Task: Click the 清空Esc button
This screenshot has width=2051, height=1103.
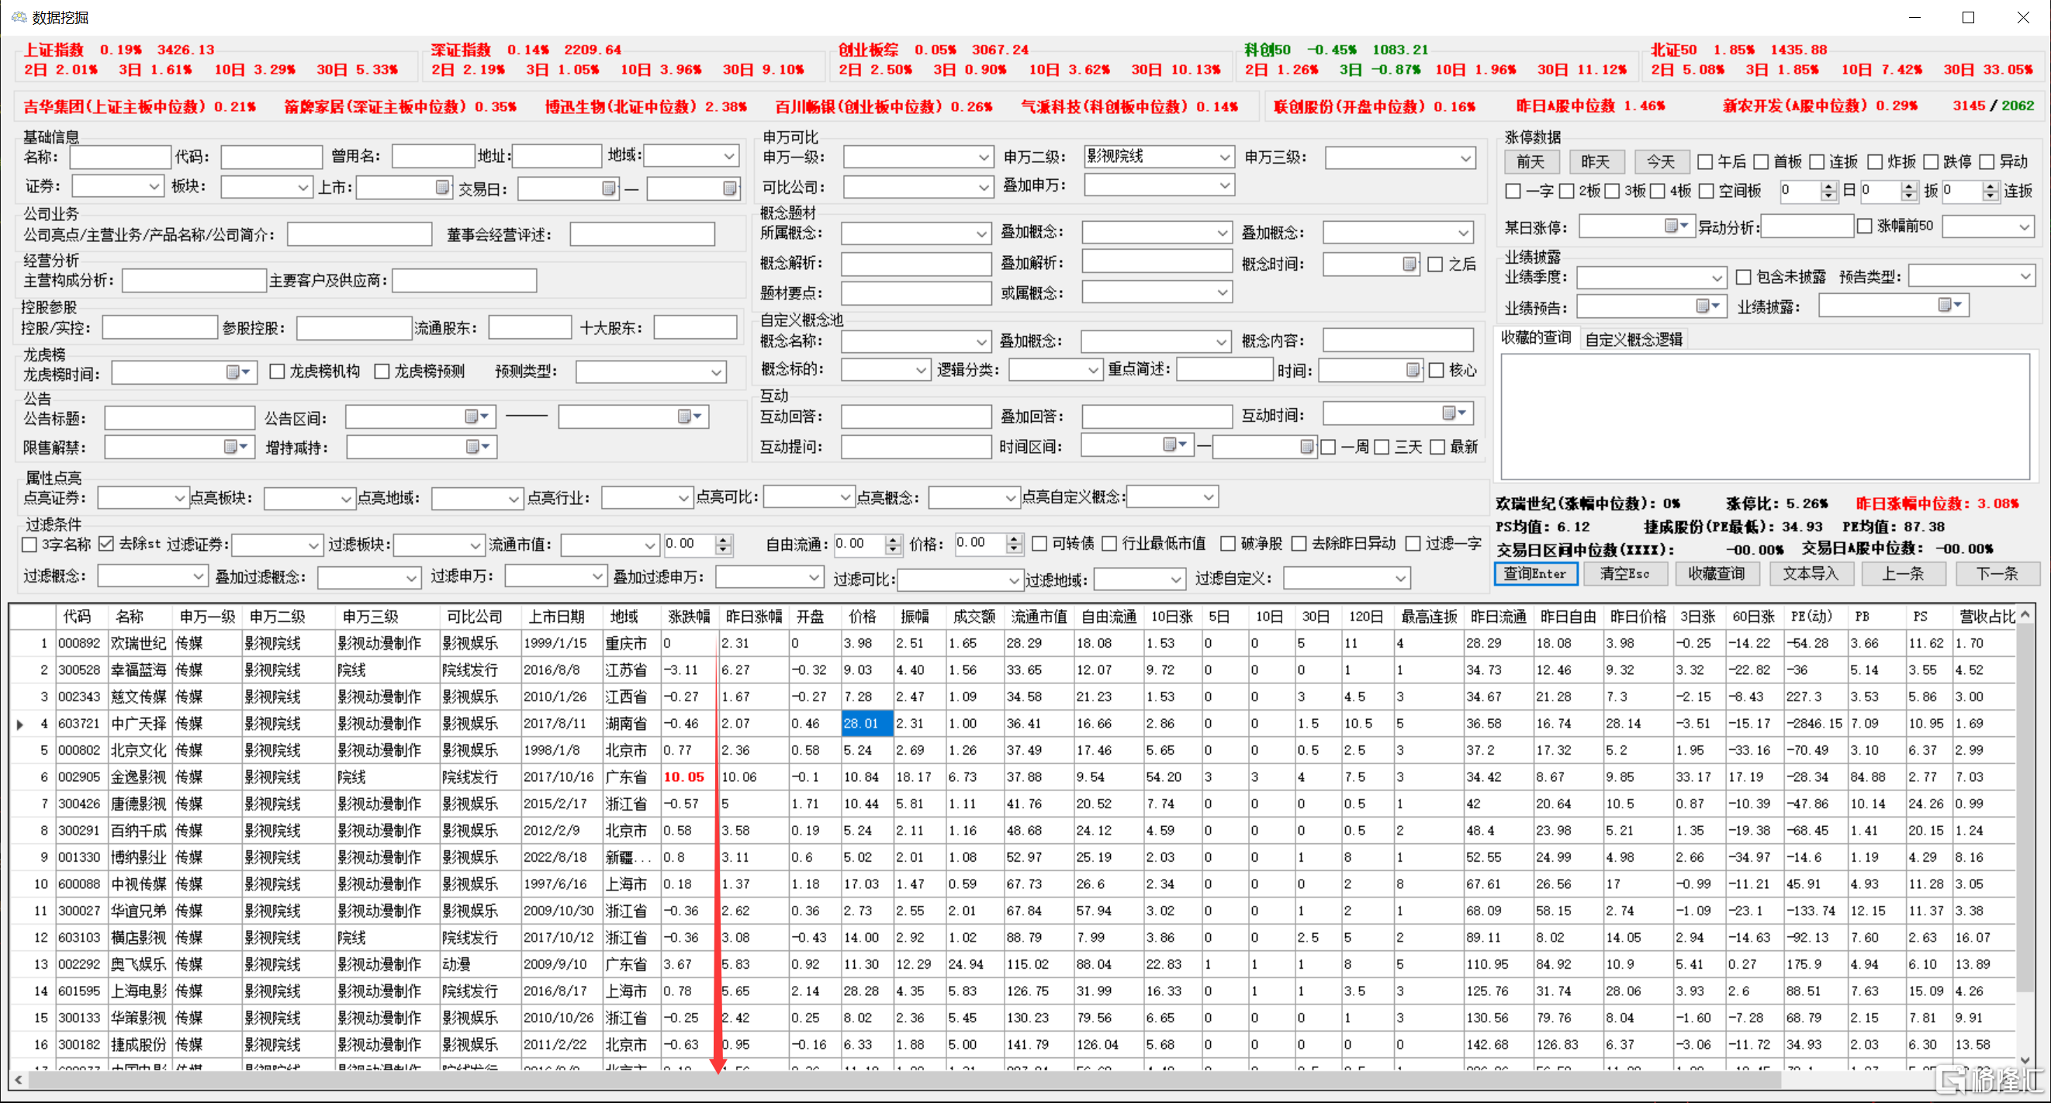Action: click(x=1625, y=573)
